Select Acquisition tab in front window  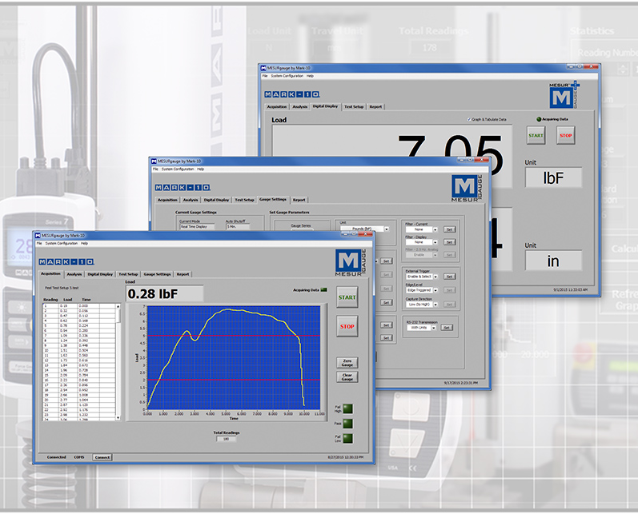tap(51, 274)
